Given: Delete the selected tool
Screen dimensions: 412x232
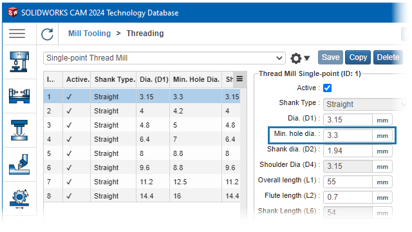Looking at the screenshot, I should (x=388, y=57).
